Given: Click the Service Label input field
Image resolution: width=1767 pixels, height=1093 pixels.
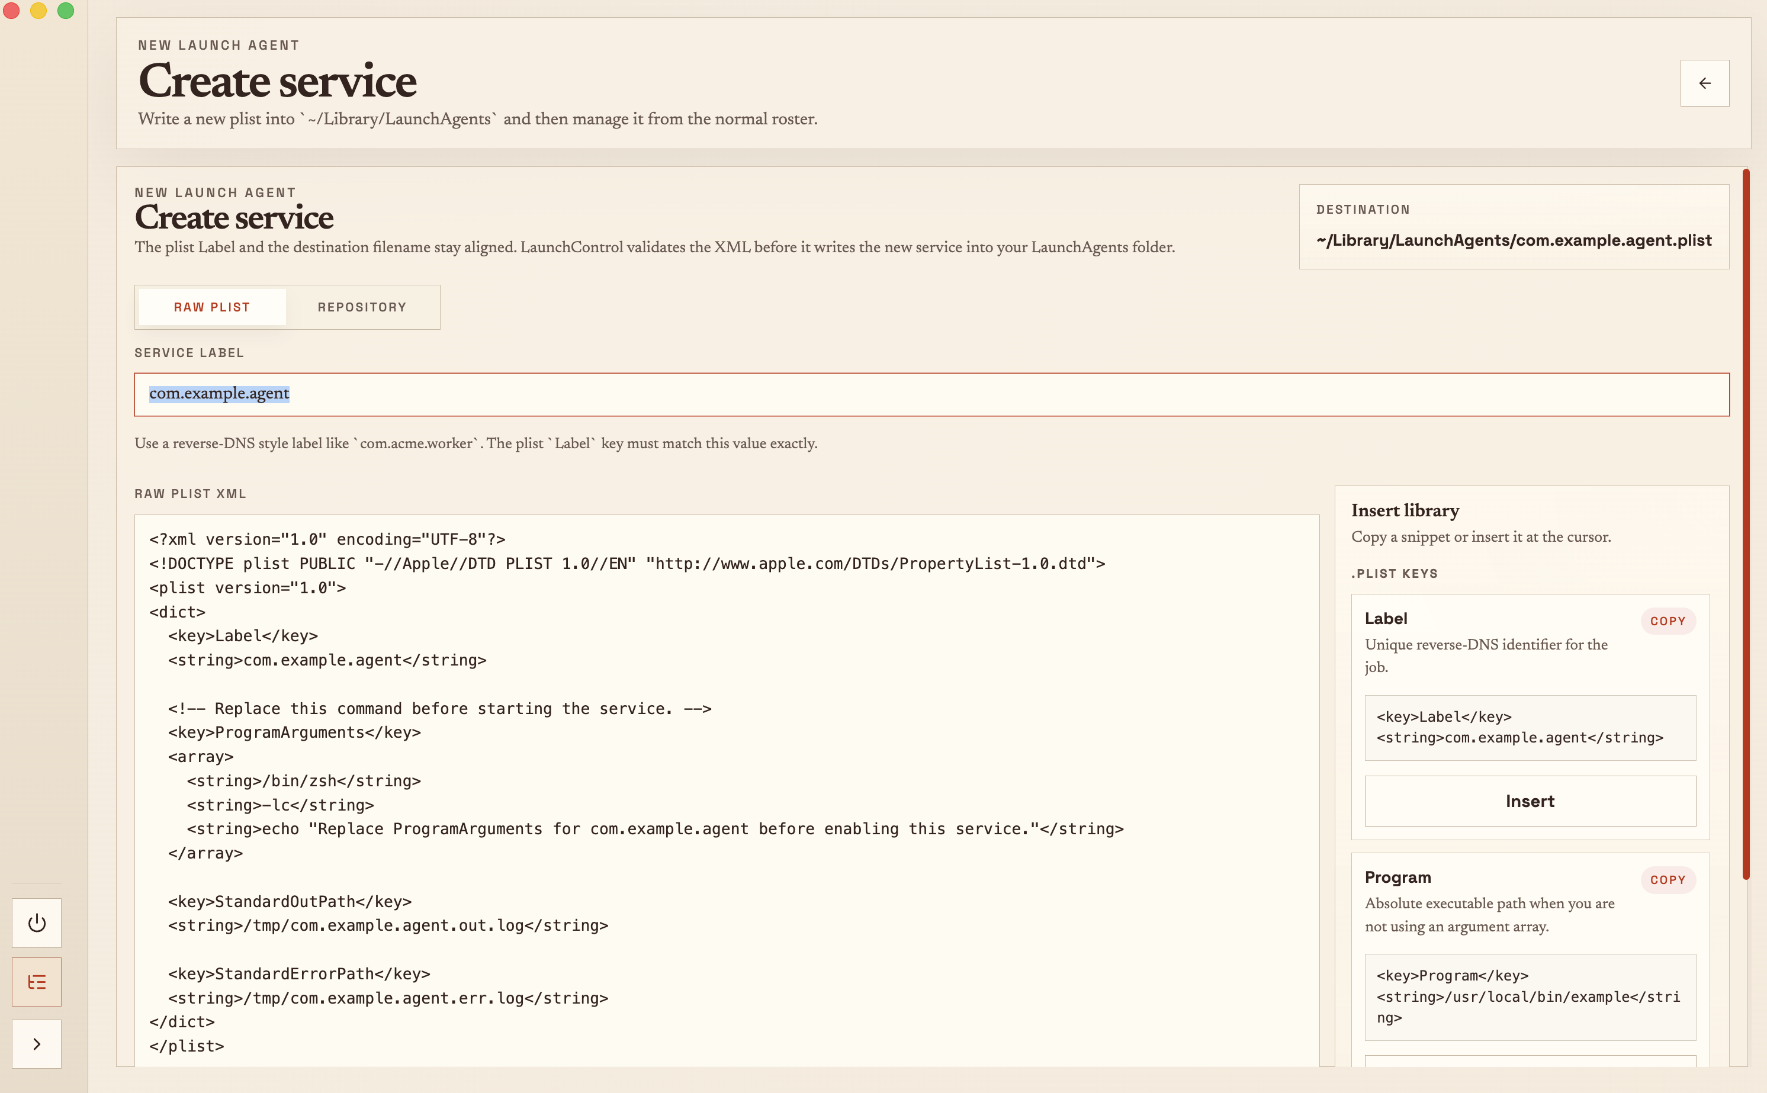Looking at the screenshot, I should pyautogui.click(x=931, y=395).
